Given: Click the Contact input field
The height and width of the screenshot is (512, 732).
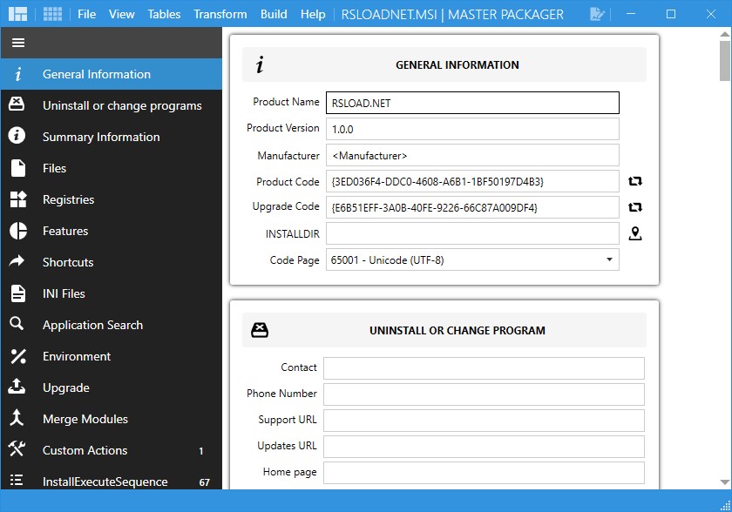Looking at the screenshot, I should point(485,368).
